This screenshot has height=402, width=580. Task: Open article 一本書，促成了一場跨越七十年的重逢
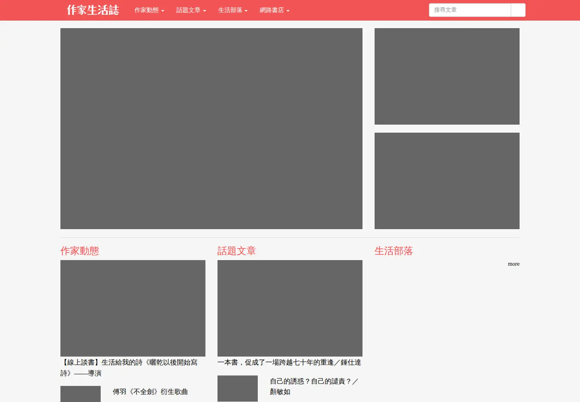pyautogui.click(x=289, y=363)
